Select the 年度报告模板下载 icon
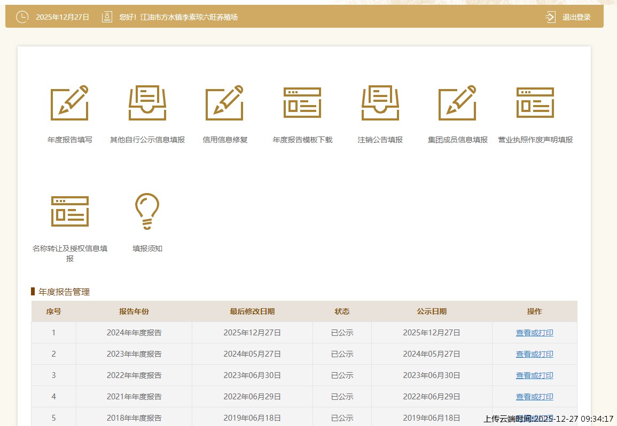617x426 pixels. [302, 103]
